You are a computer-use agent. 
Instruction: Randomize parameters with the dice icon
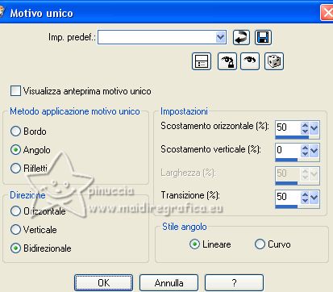coord(274,61)
